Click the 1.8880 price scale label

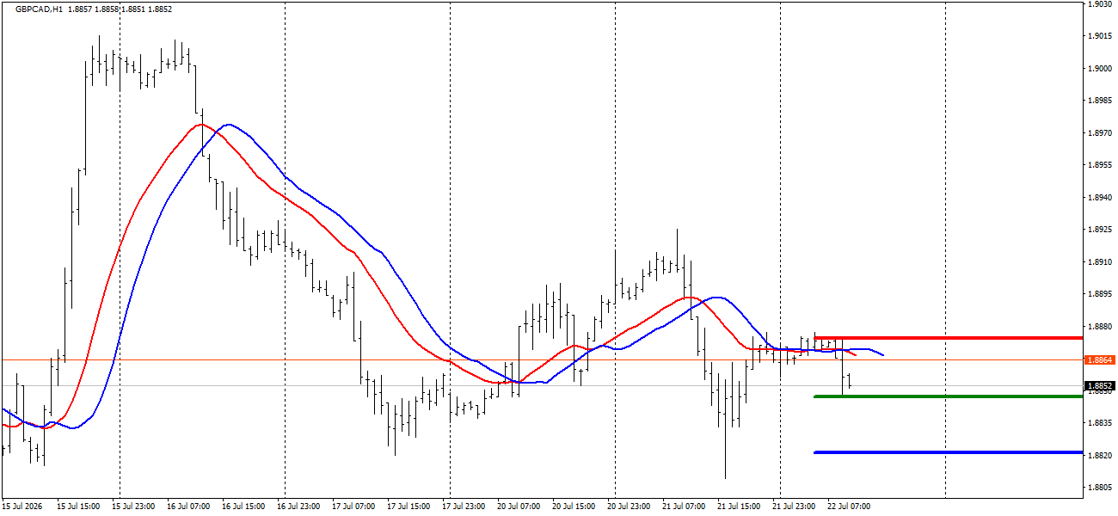pos(1099,327)
